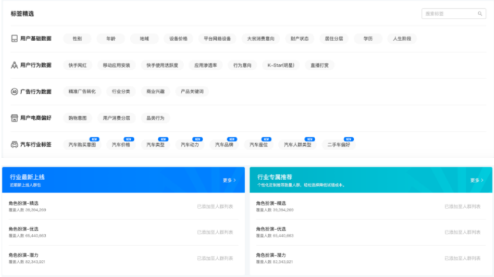Click 已添加至人群列表 for 精选 in 行业专属推荐

(x=462, y=207)
